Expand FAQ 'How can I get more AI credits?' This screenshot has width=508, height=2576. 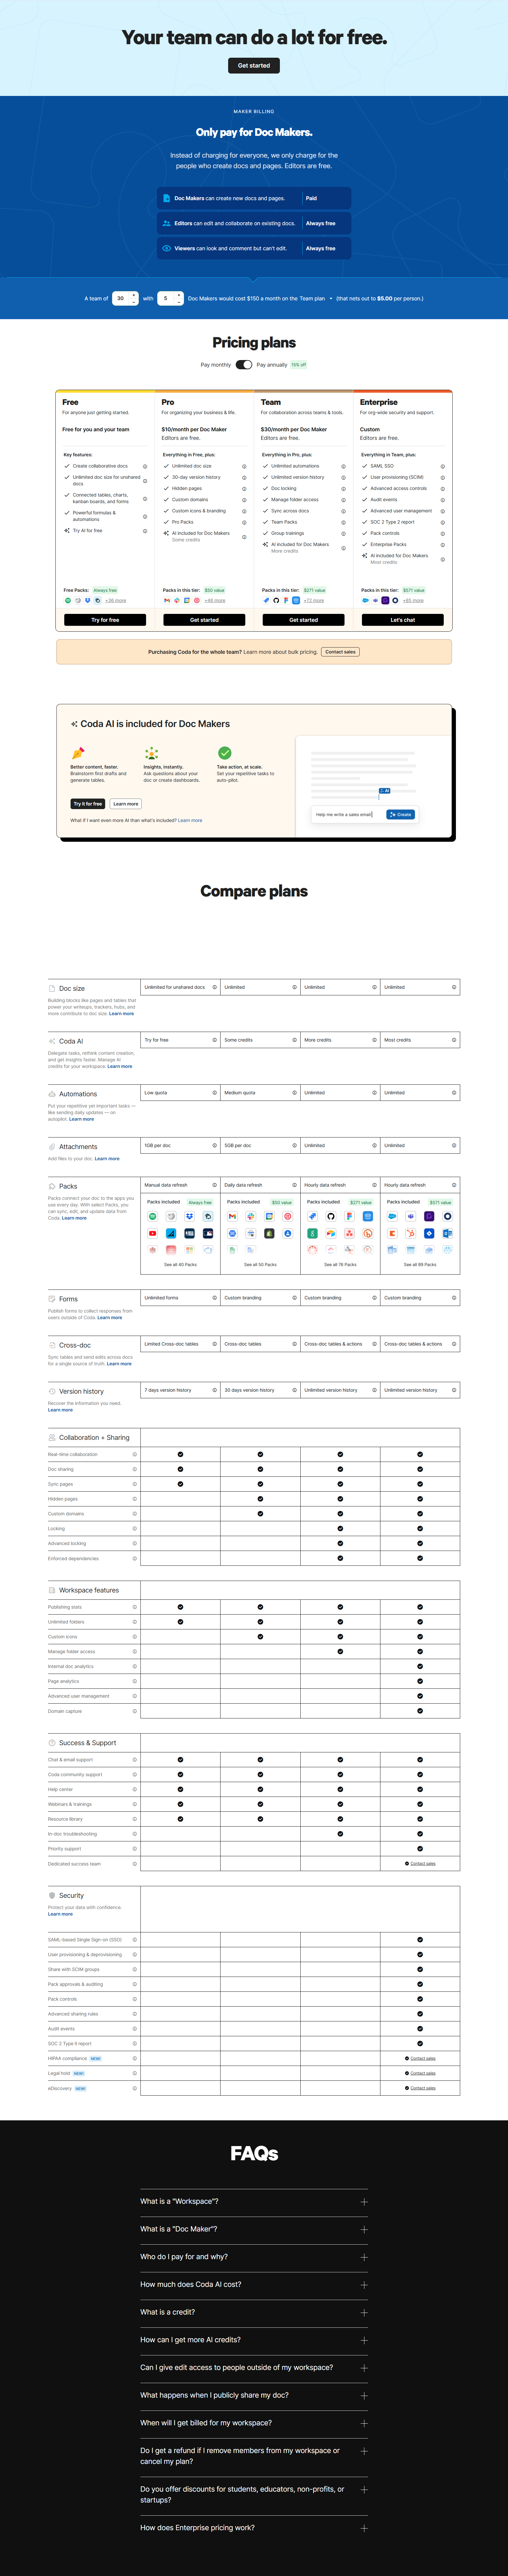pos(254,2340)
